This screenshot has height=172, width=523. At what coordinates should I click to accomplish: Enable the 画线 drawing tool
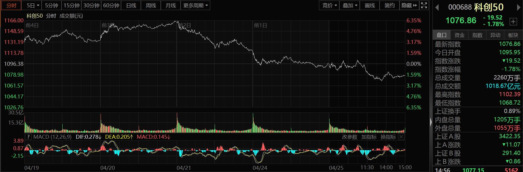[x=370, y=5]
